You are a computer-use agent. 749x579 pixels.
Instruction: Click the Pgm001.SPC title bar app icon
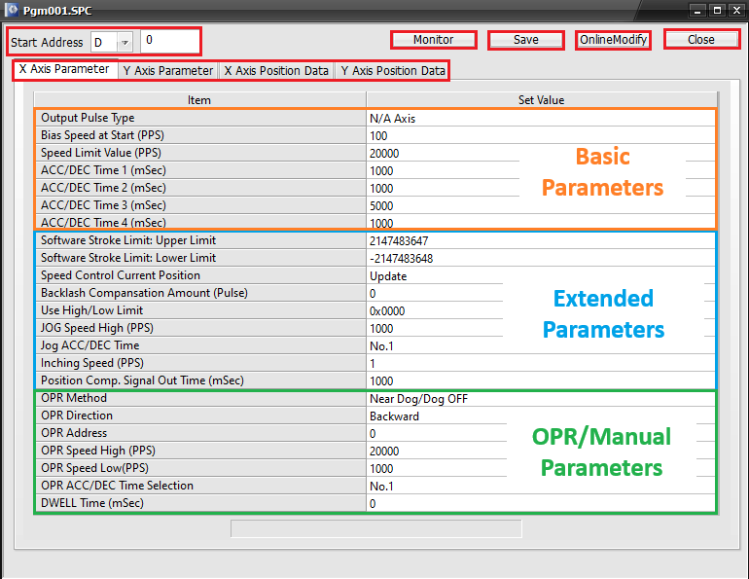click(11, 9)
